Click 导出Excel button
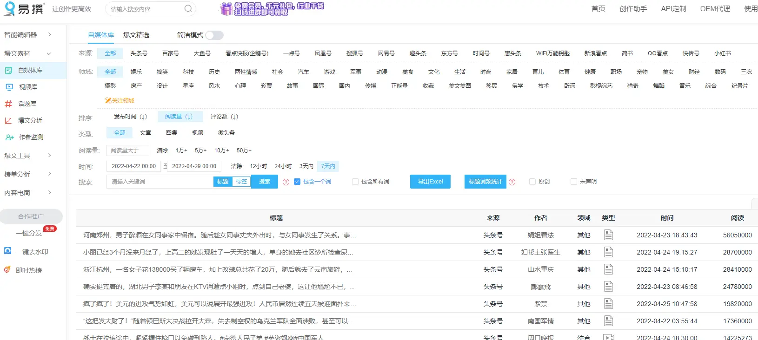Viewport: 758px width, 340px height. click(430, 182)
